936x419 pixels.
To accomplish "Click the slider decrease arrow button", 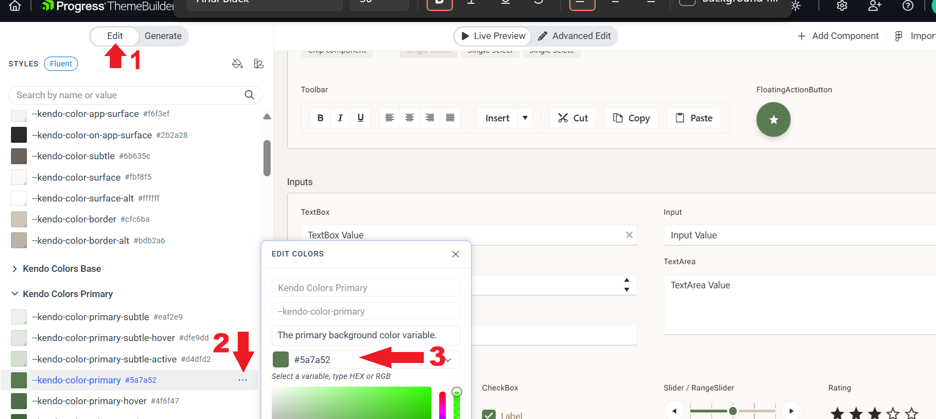I will pyautogui.click(x=674, y=411).
